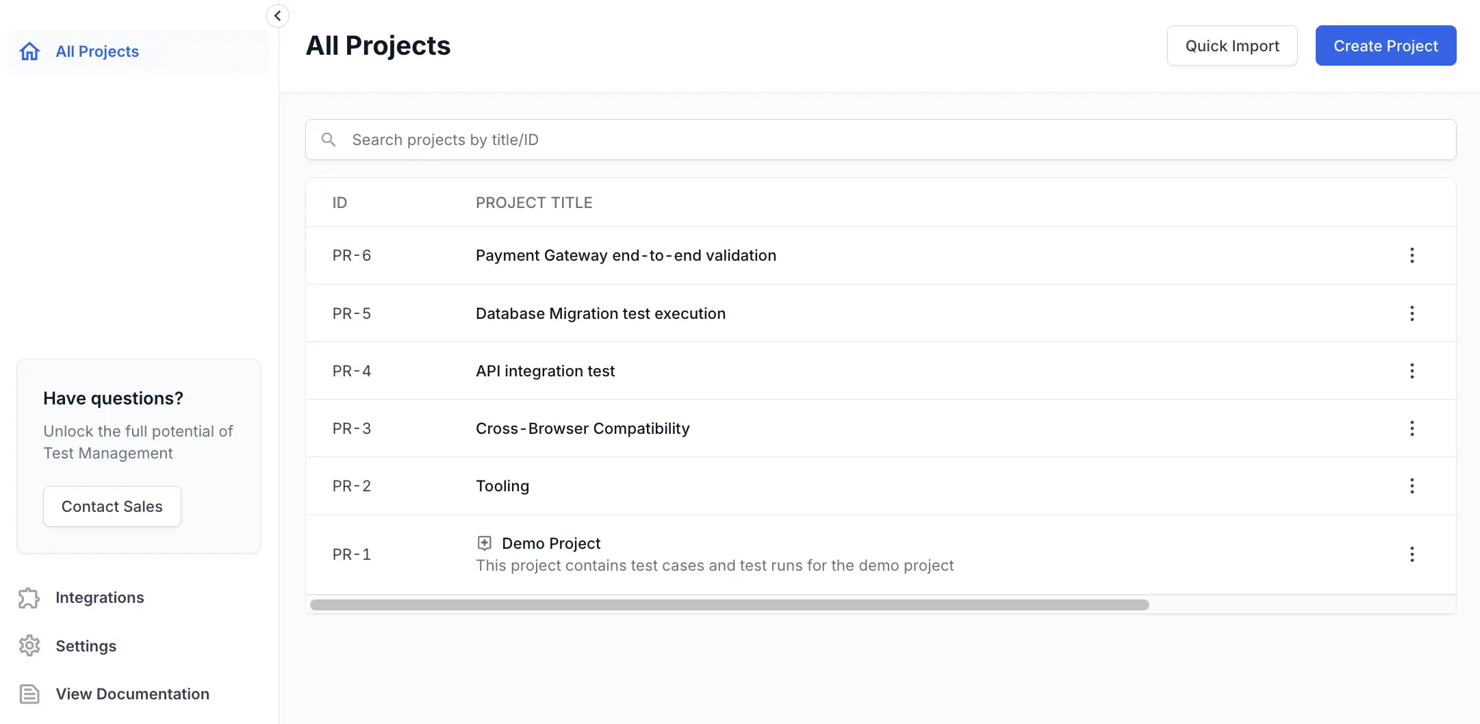Open the three-dot menu for Database Migration project
Viewport: 1480px width, 724px height.
[1412, 313]
